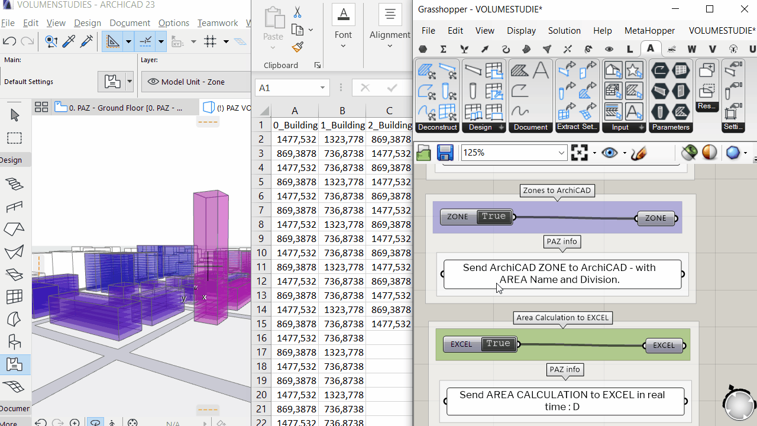Choose the Mesh tool in ArchiCAD toolbox
This screenshot has width=757, height=426.
coord(15,387)
